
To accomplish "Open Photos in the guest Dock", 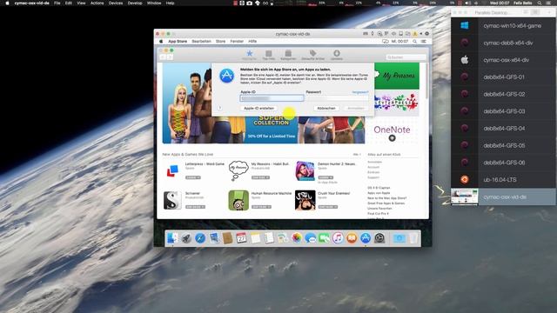I will (x=297, y=238).
